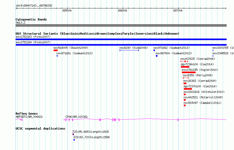Viewport: 234px width, 150px height.
Task: Select the esv3398526 variant label
Action: pyautogui.click(x=223, y=53)
